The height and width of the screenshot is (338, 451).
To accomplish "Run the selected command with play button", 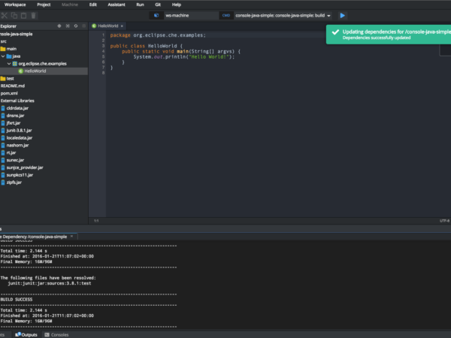I will 342,16.
